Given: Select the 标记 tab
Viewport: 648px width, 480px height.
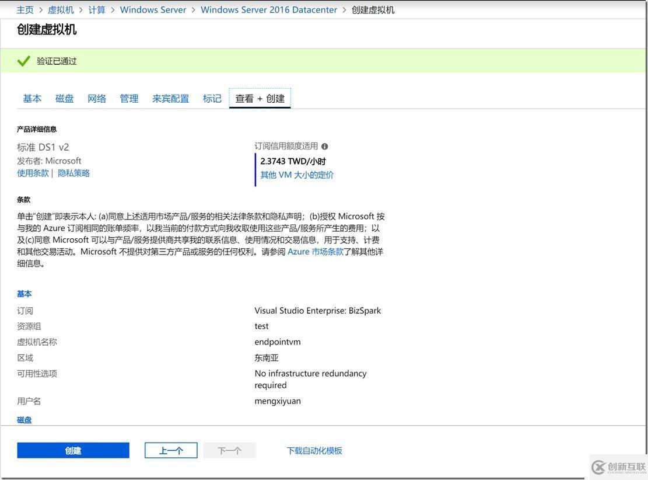Looking at the screenshot, I should 212,98.
